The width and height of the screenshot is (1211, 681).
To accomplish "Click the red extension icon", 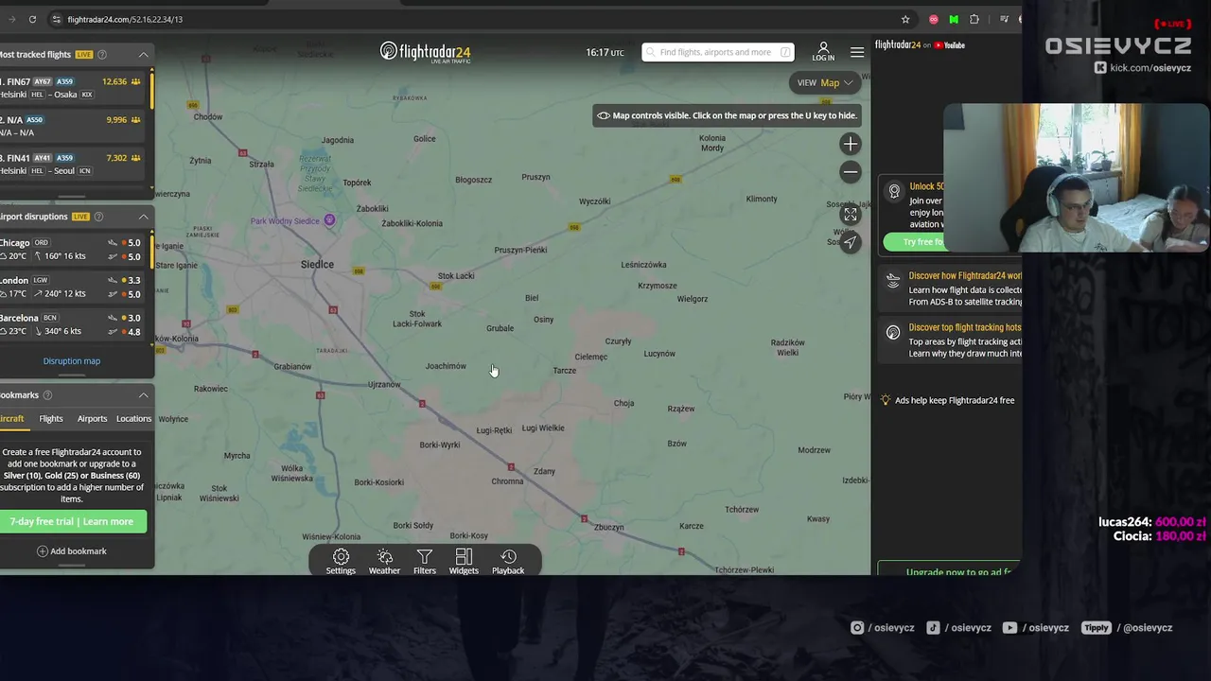I will point(934,19).
